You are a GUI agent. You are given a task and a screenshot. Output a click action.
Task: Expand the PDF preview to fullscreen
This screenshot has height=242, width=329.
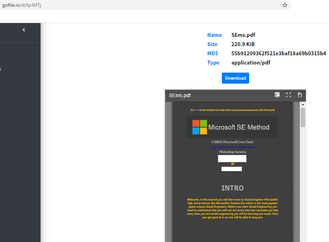[x=289, y=95]
